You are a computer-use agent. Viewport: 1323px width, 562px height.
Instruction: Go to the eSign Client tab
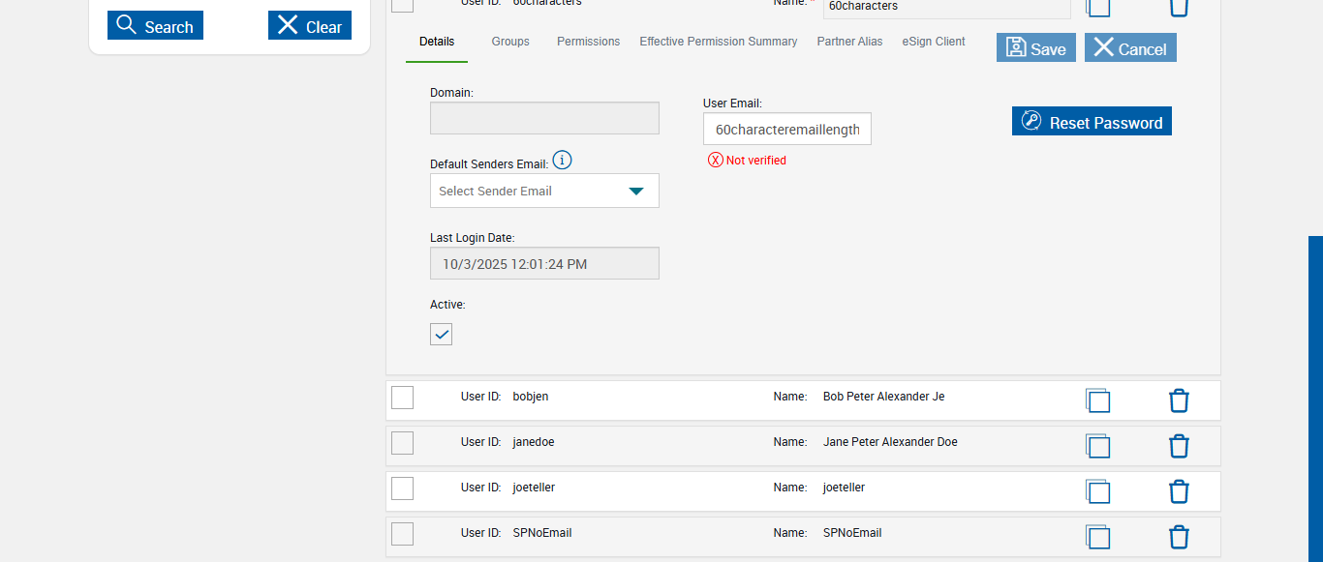click(x=934, y=42)
